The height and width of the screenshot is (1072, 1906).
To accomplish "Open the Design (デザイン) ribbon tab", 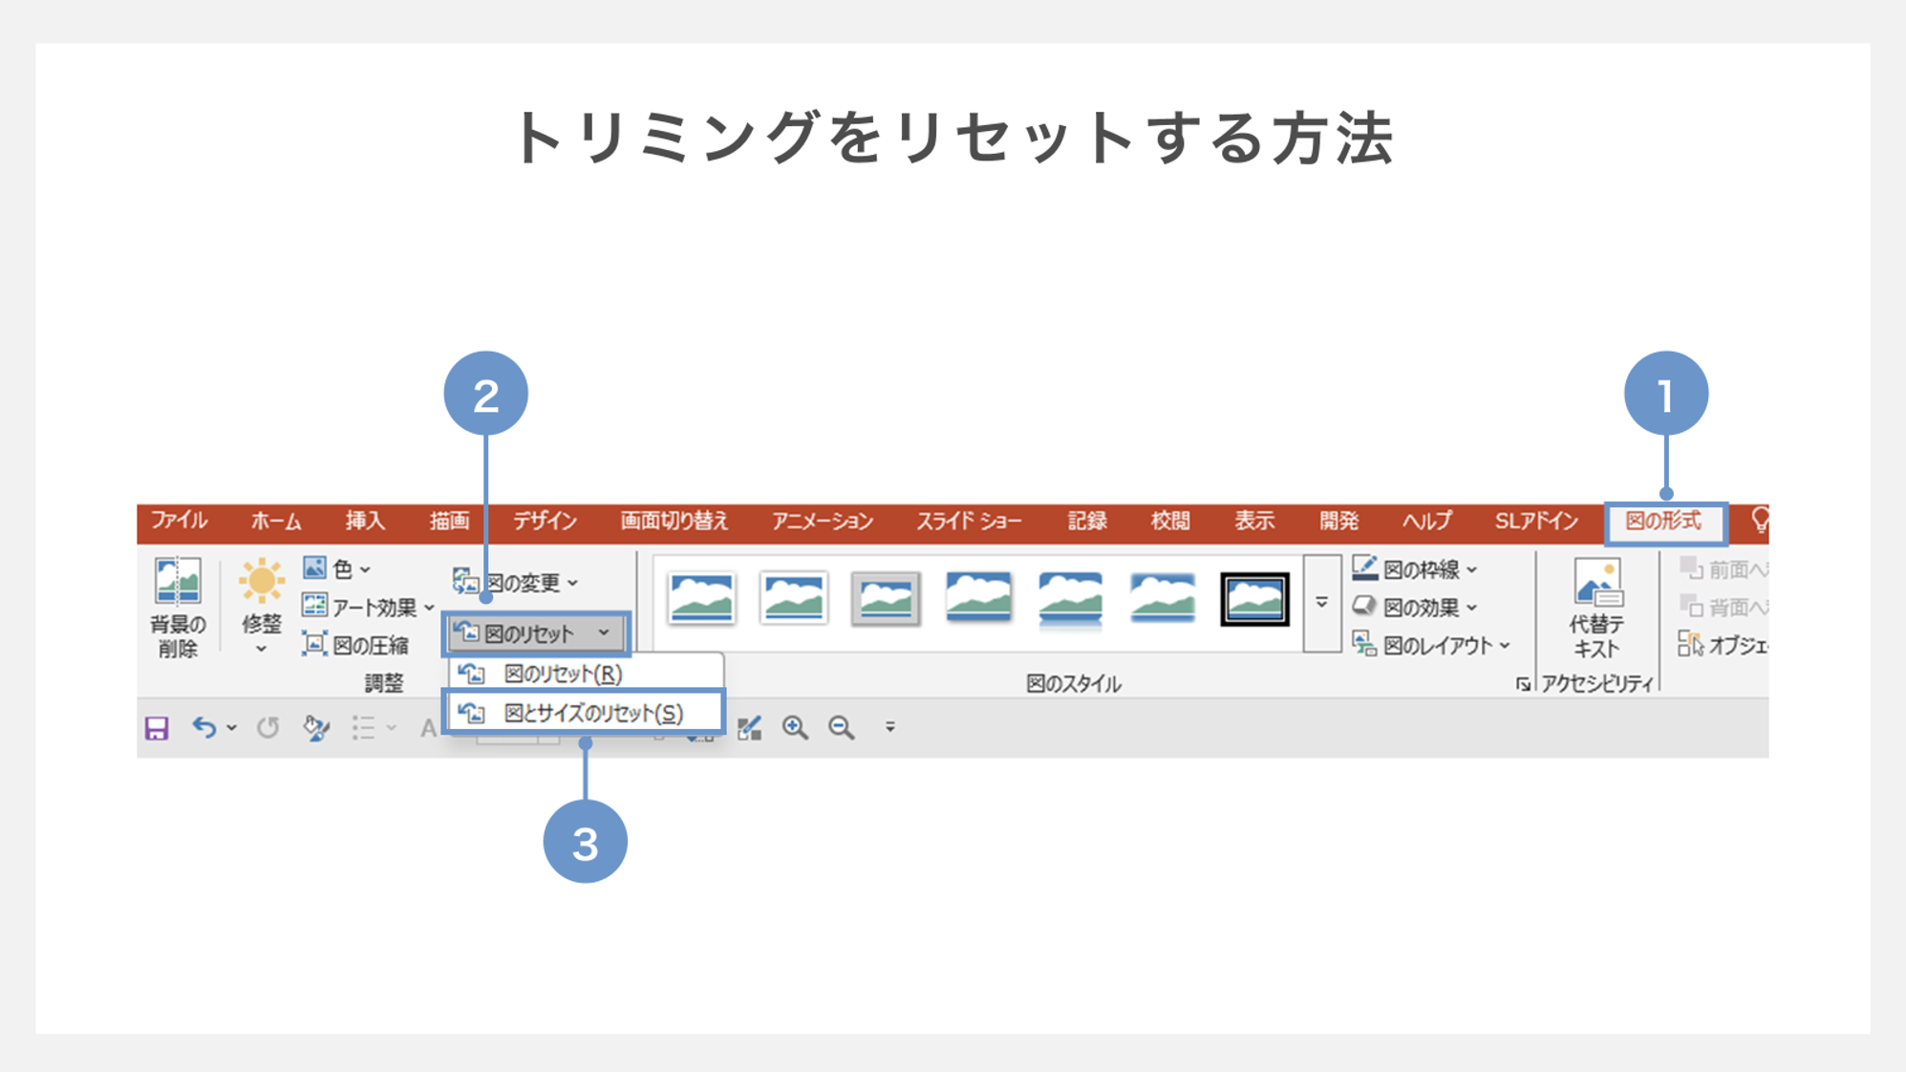I will 545,522.
